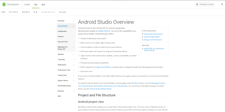Expand the Build System sidebar section
This screenshot has width=225, height=112.
74,65
